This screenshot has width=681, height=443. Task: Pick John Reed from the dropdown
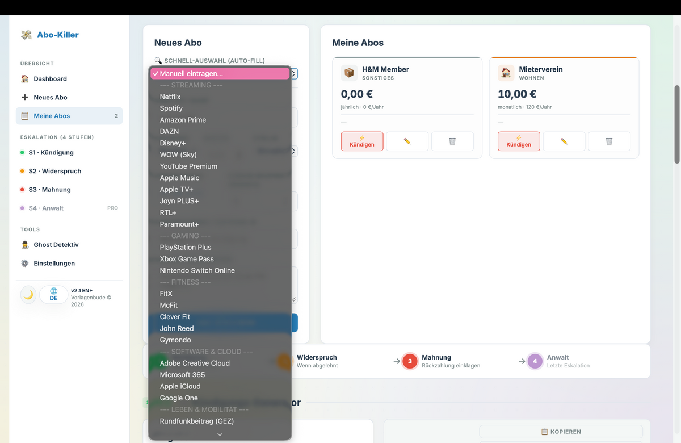[220, 328]
